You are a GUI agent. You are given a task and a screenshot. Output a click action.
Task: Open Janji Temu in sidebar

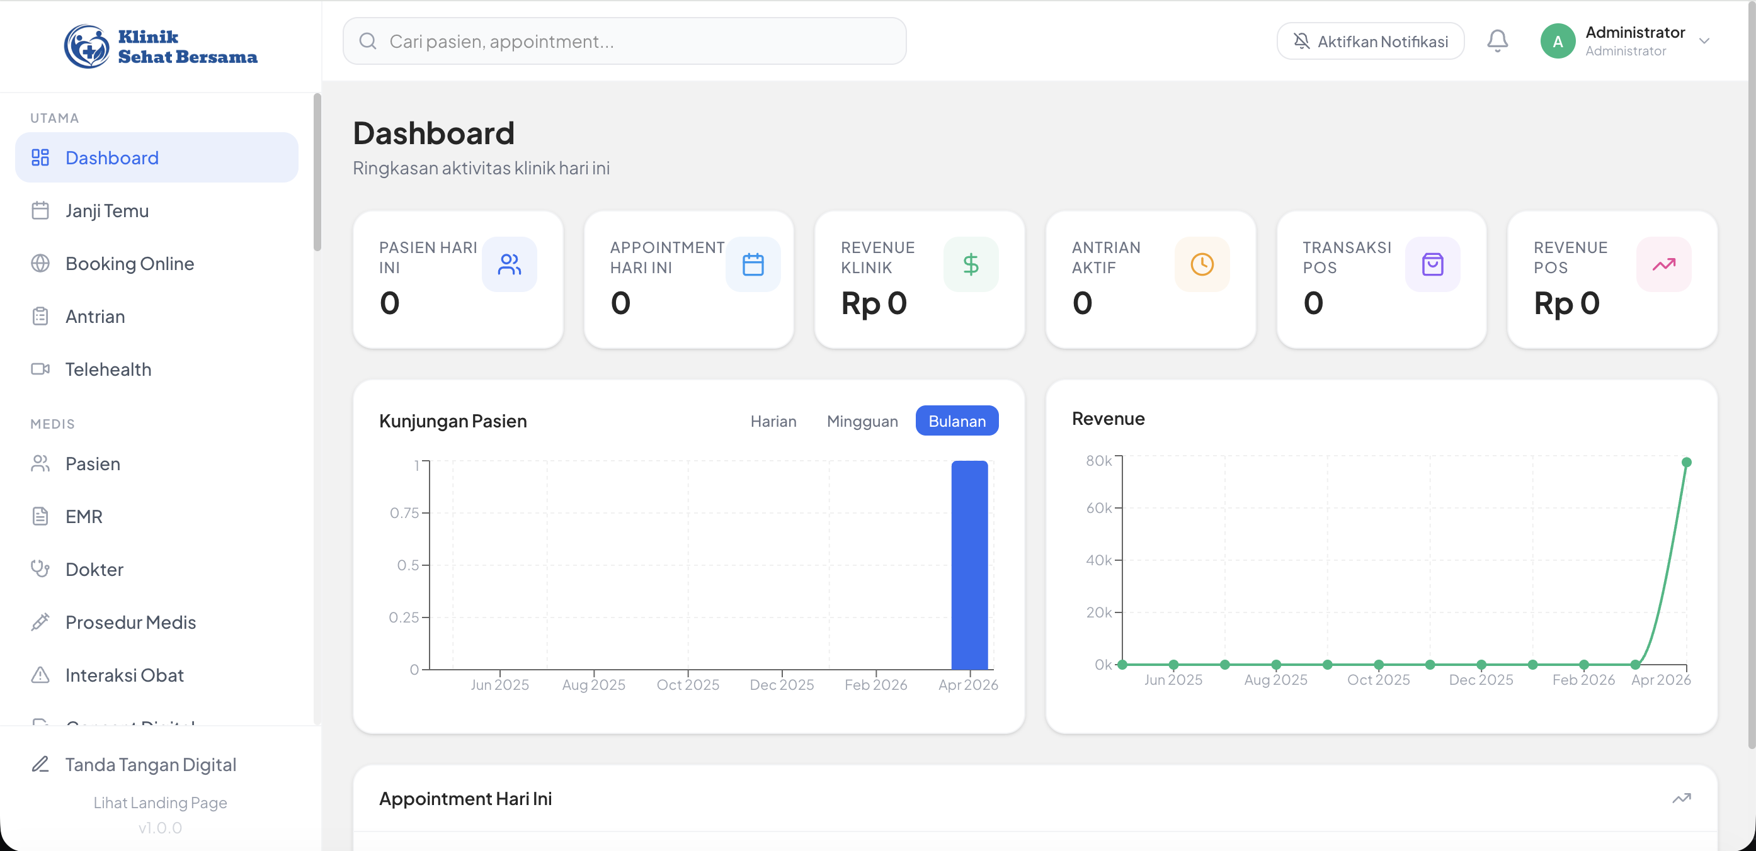(x=106, y=210)
